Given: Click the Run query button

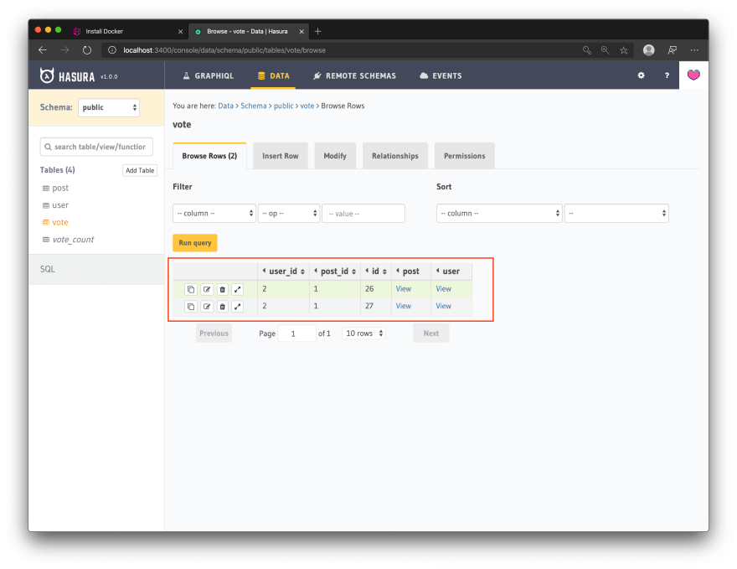Looking at the screenshot, I should click(x=195, y=243).
